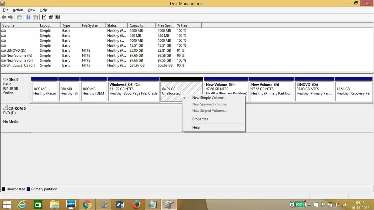Select 12.51 GB Recovery partition block
Screen dimensions: 374x210
coord(354,89)
